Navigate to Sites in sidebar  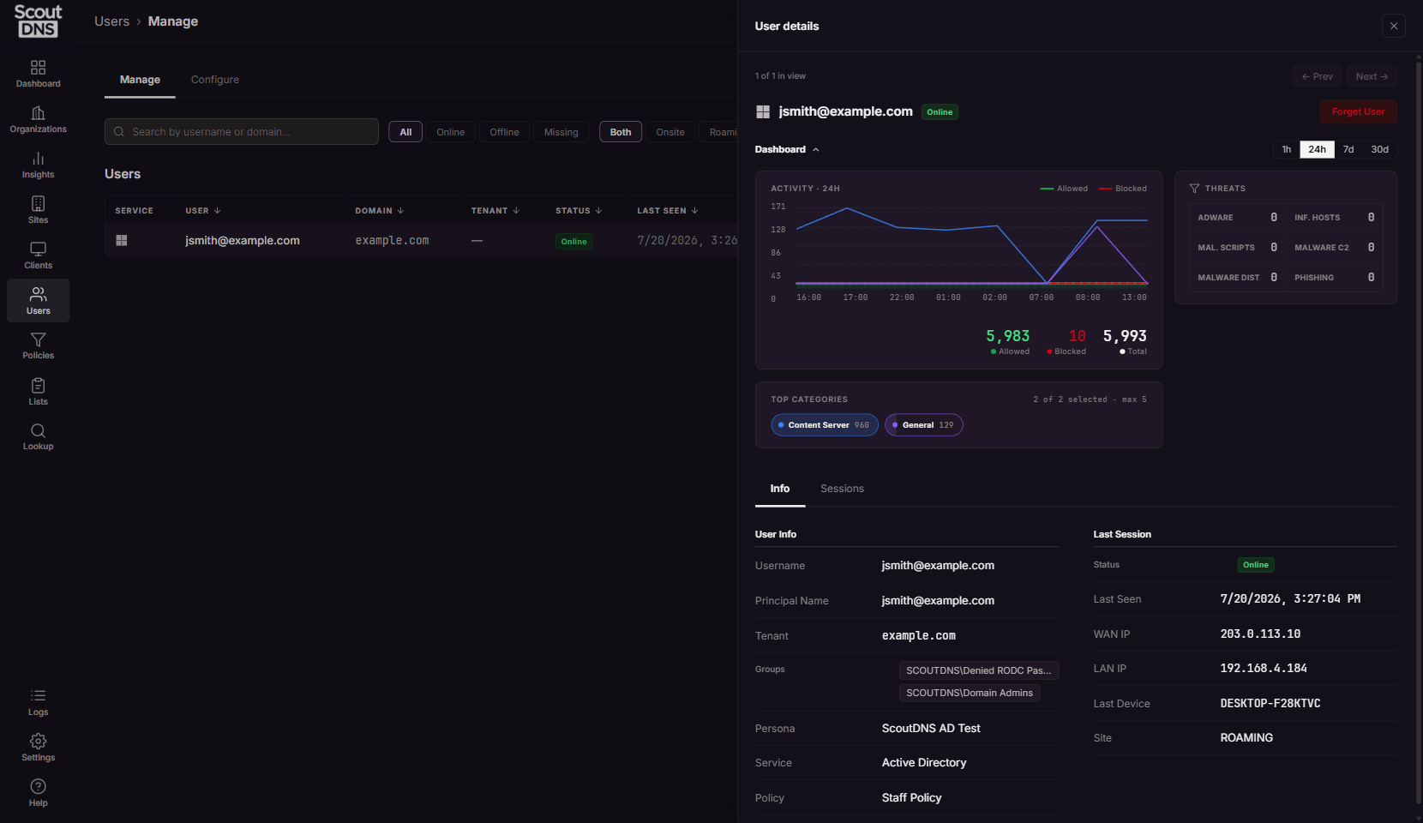pos(38,210)
